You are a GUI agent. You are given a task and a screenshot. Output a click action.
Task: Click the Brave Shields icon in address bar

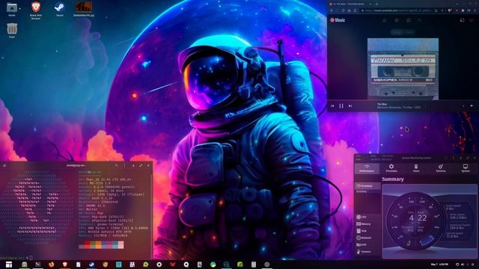450,10
